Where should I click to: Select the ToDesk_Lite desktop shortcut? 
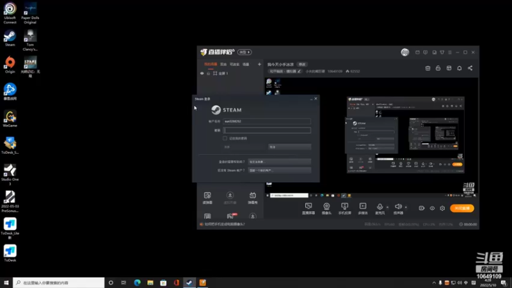[10, 228]
